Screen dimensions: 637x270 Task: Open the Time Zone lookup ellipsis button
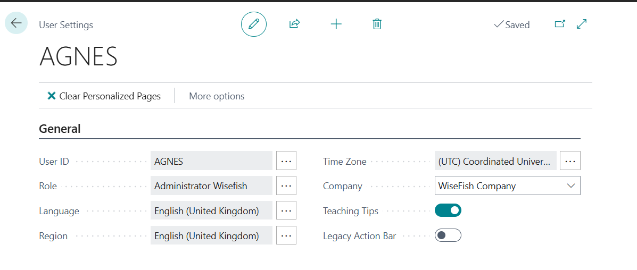point(570,161)
